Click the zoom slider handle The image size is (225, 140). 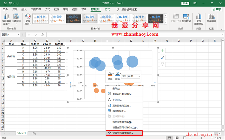coord(201,138)
